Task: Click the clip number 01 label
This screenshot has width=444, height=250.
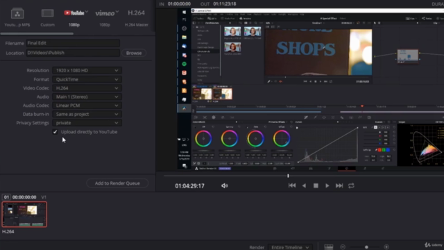Action: [x=6, y=197]
